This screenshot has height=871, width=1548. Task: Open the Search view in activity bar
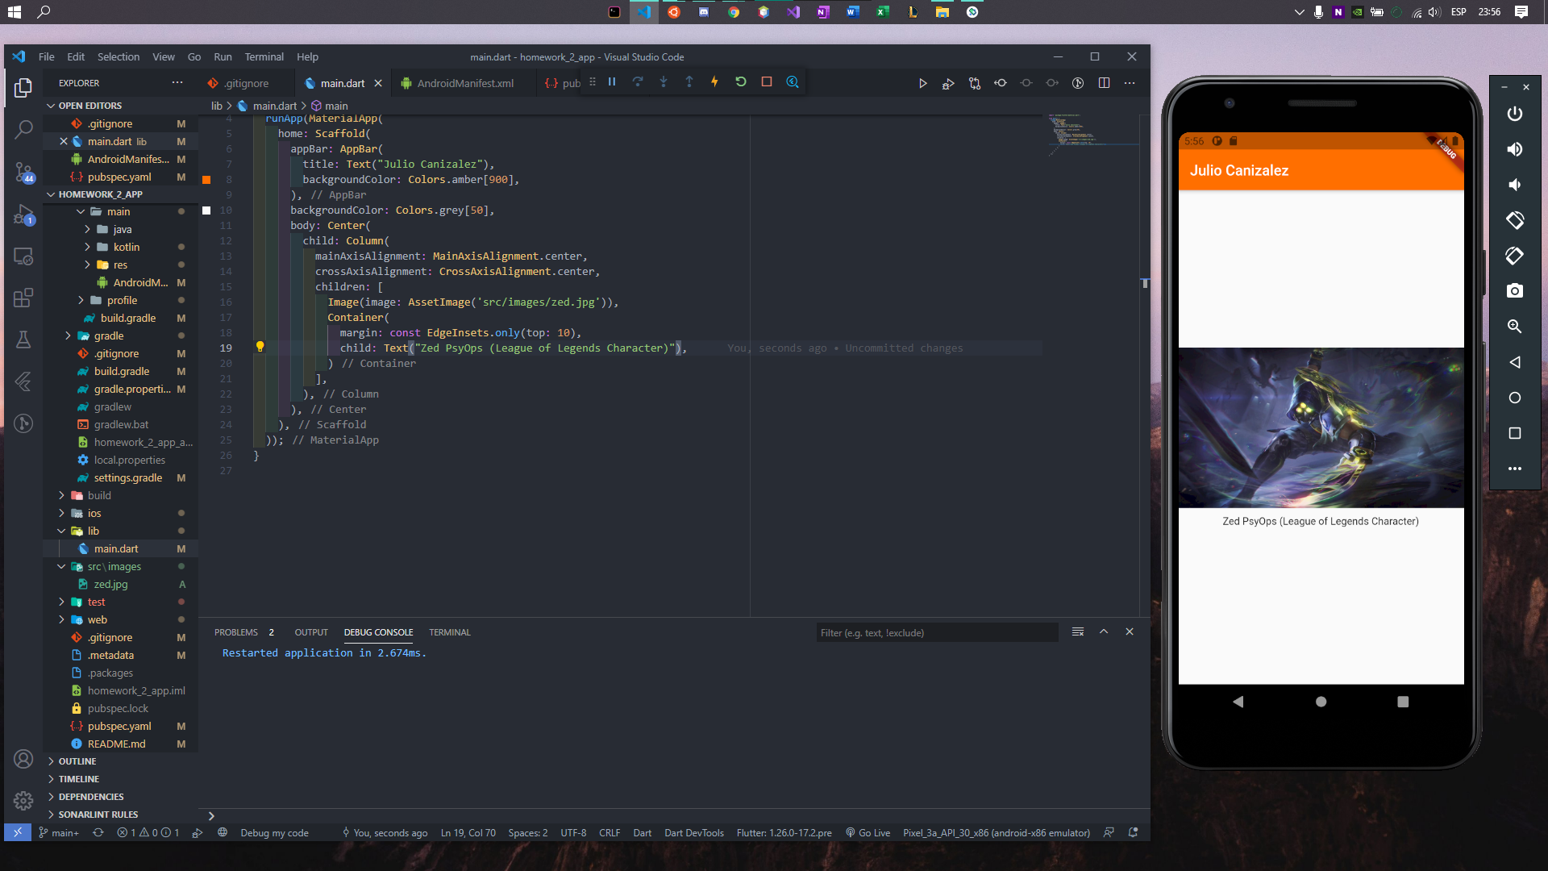coord(23,129)
